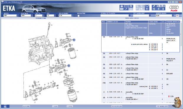Go to the previous page icon
This screenshot has width=183, height=109.
tap(159, 6)
